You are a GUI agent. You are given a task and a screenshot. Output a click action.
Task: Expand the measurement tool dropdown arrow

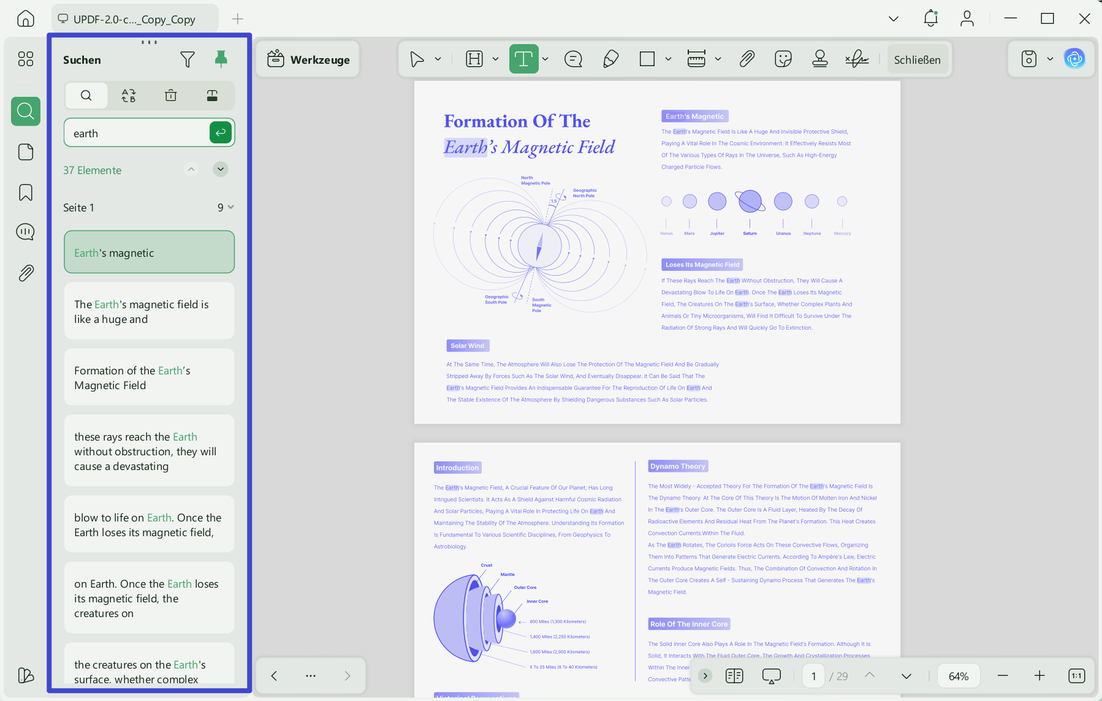click(x=718, y=59)
